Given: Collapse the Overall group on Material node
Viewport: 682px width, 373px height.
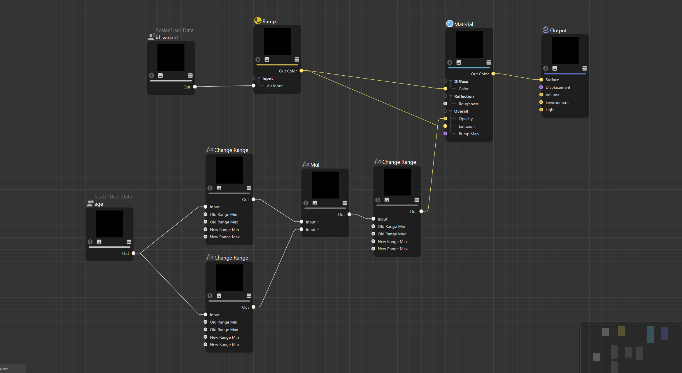Looking at the screenshot, I should click(450, 111).
